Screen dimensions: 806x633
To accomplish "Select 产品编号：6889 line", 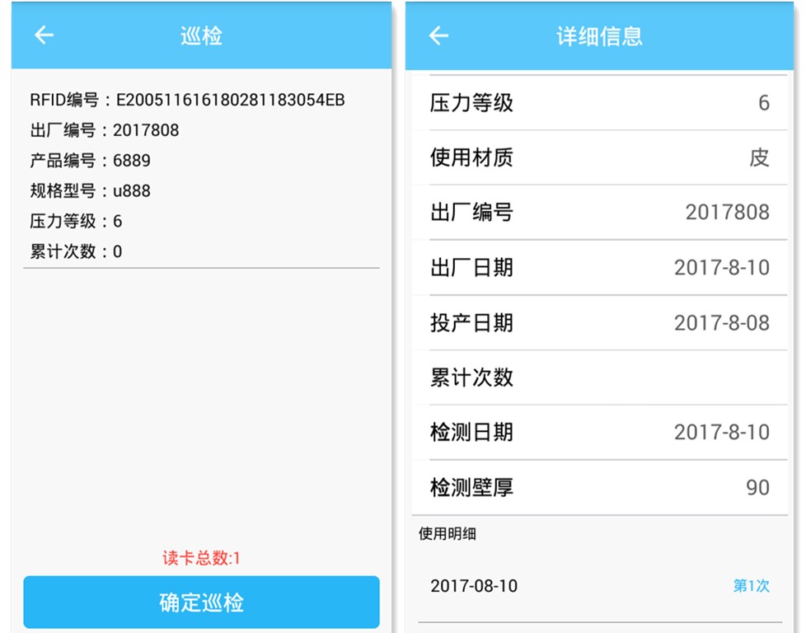I will 90,161.
